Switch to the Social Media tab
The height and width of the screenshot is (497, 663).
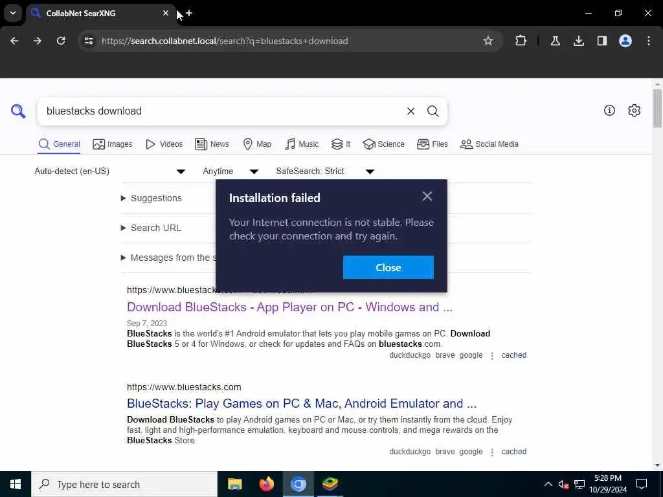point(489,144)
